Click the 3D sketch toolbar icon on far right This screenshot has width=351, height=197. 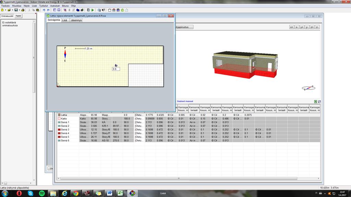126,10
